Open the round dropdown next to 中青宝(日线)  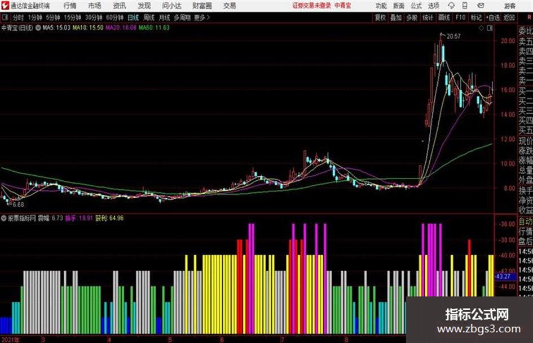click(38, 28)
